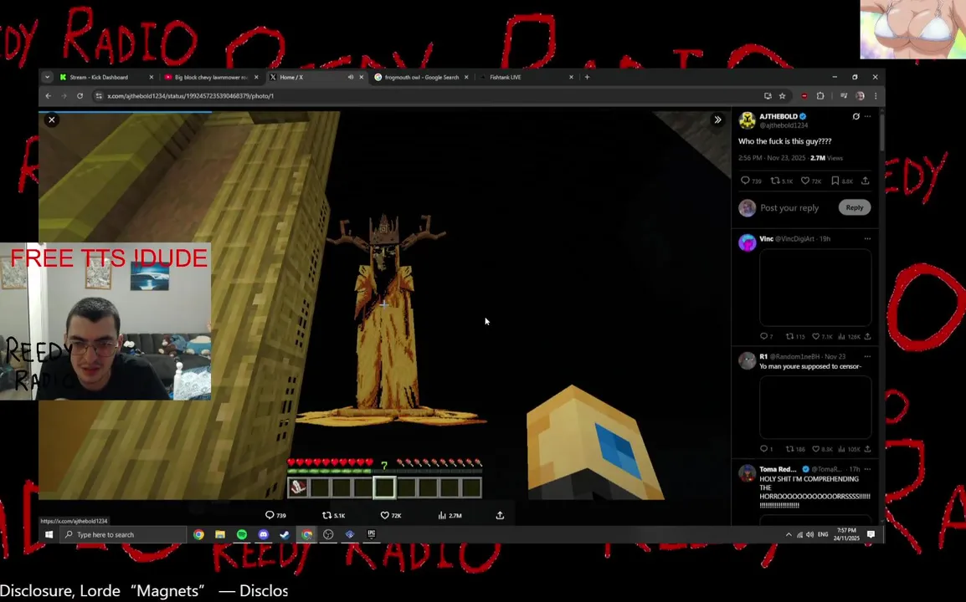
Task: Open the tab search dropdown arrow
Action: pyautogui.click(x=48, y=78)
